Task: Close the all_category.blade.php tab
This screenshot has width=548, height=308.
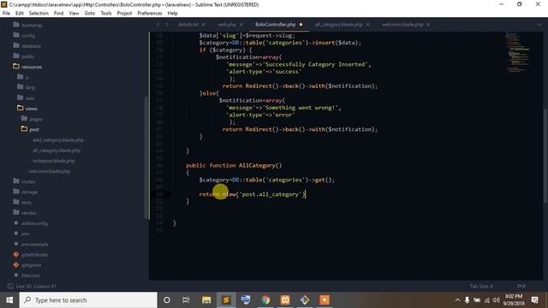Action: (x=367, y=25)
